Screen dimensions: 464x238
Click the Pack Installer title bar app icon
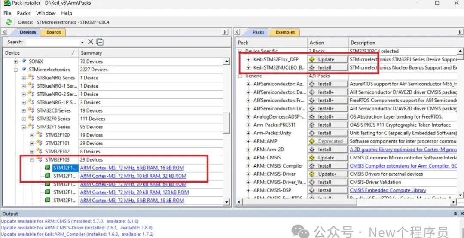point(7,3)
